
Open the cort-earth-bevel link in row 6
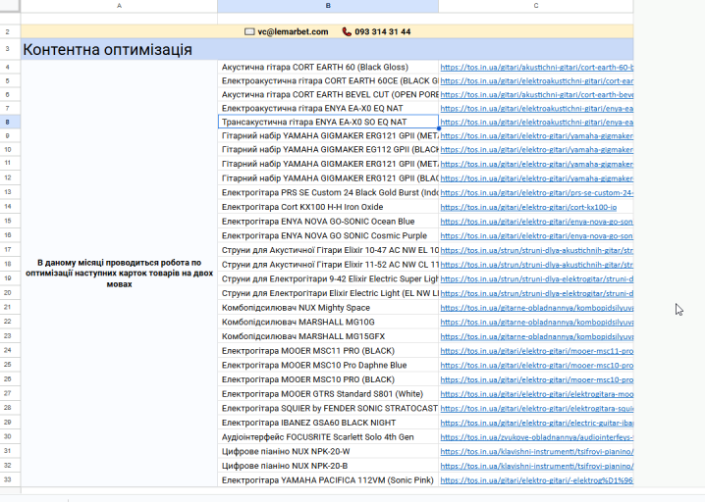pos(537,95)
